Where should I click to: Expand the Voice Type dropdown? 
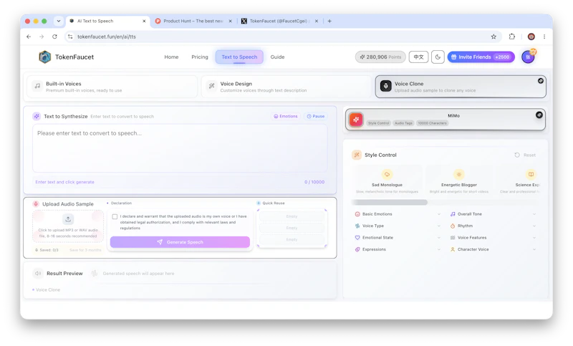coord(398,226)
